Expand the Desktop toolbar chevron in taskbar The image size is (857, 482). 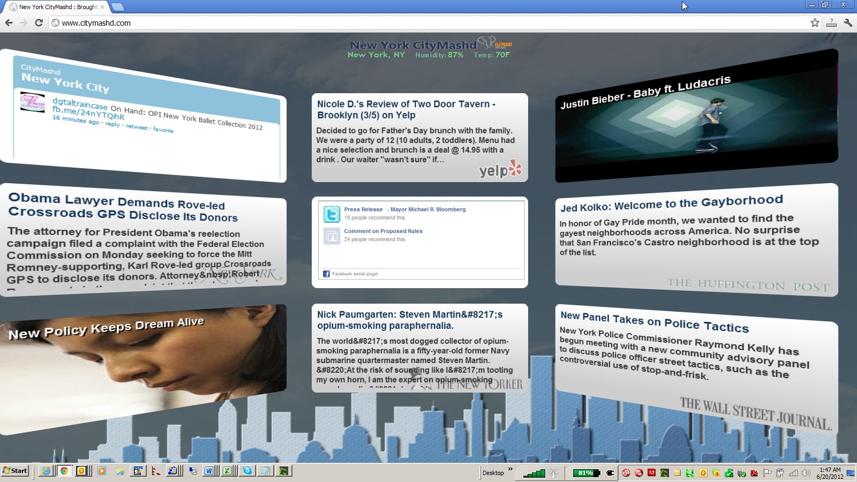click(510, 470)
